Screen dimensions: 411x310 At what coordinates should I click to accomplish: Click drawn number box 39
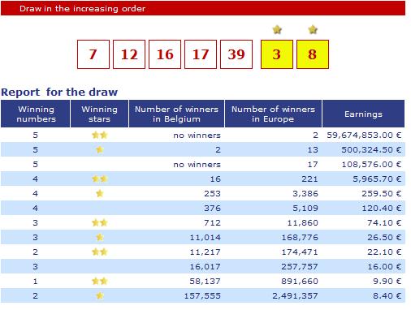(x=236, y=54)
